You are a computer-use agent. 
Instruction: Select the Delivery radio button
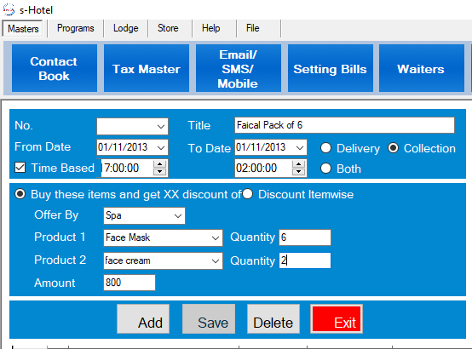click(325, 148)
